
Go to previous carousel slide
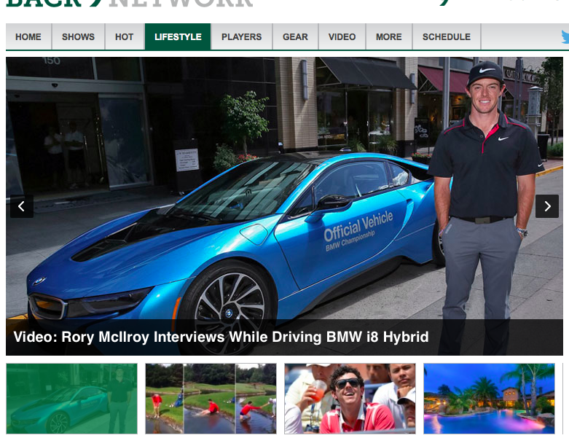pos(22,206)
